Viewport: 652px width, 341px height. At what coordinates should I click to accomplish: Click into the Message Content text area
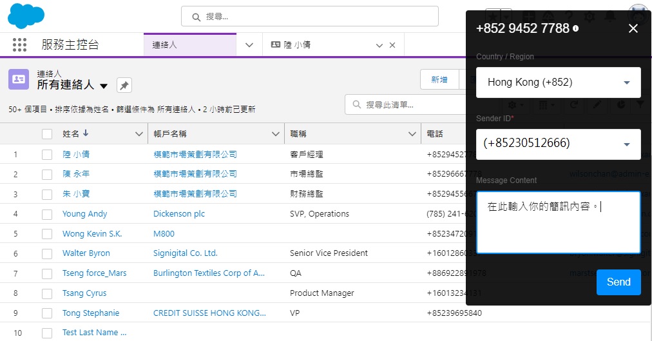click(x=558, y=222)
